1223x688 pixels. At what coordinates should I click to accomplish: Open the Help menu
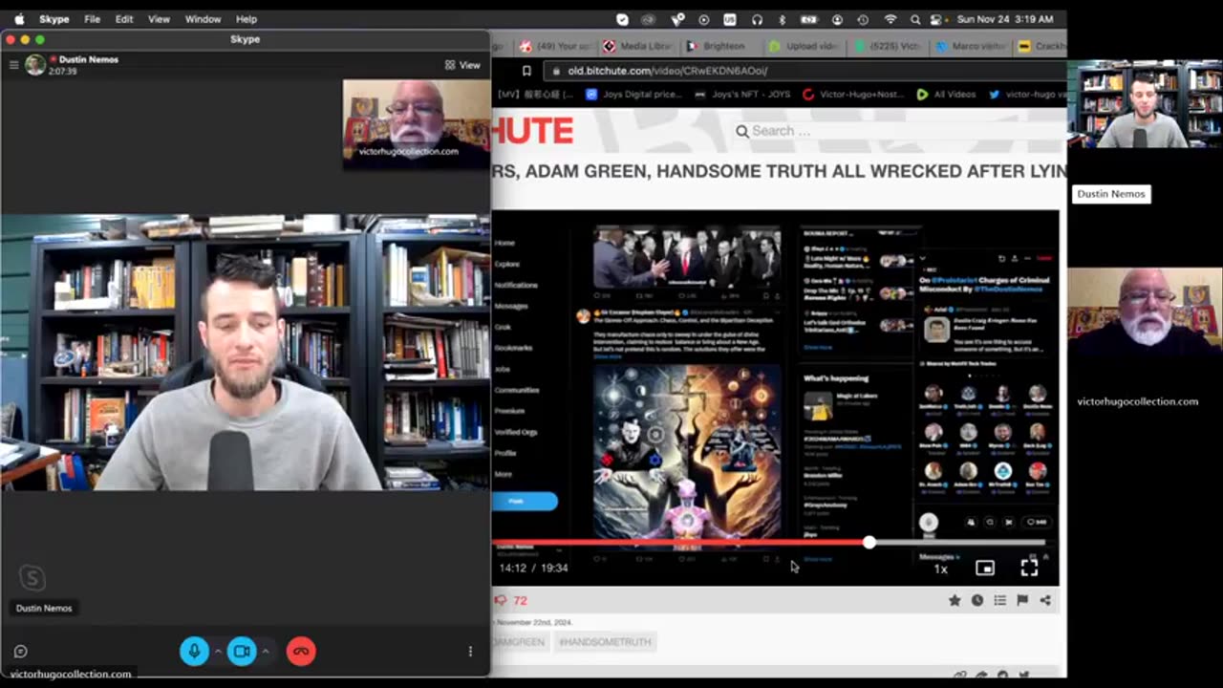(247, 19)
